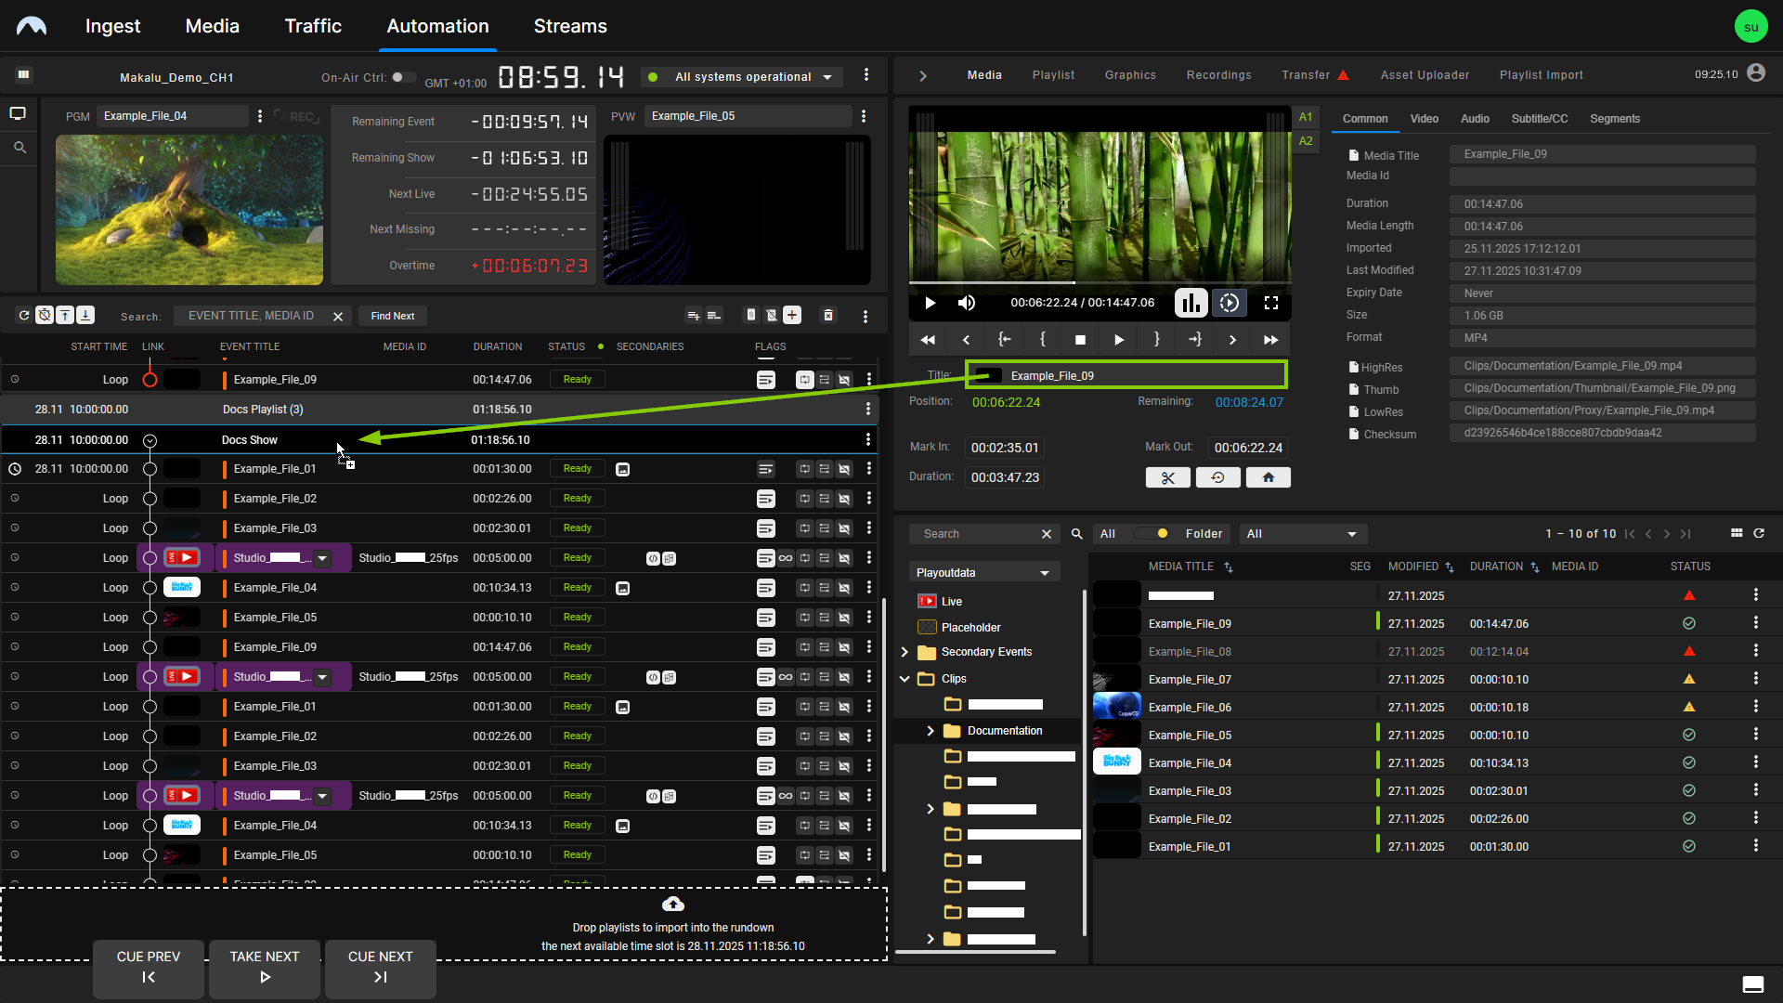Open the Streams menu item
This screenshot has width=1783, height=1003.
click(x=569, y=26)
